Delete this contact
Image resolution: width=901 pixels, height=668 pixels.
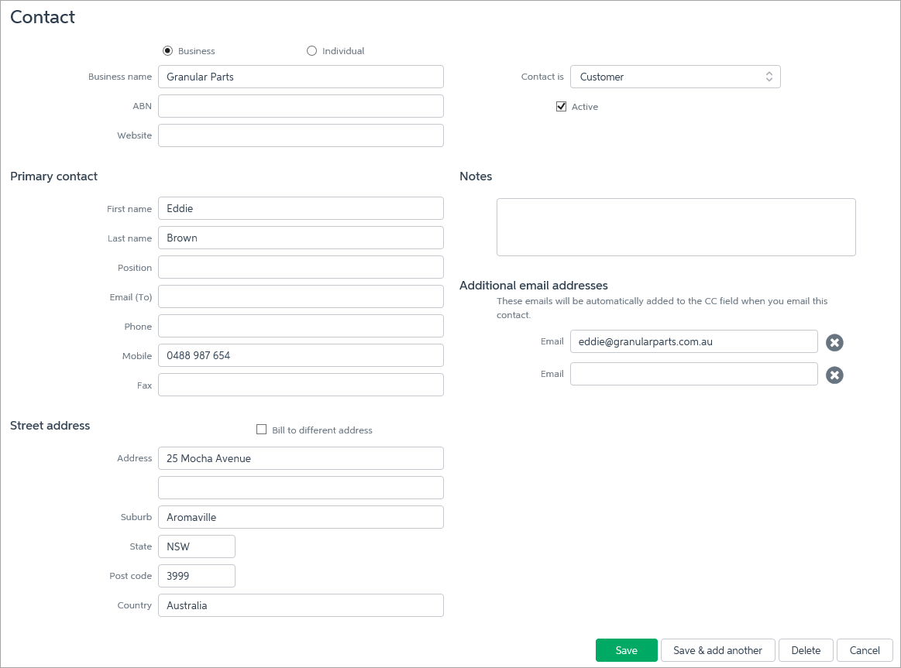coord(805,650)
